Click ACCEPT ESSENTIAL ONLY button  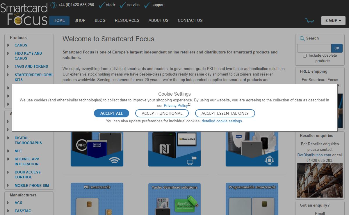(x=225, y=113)
